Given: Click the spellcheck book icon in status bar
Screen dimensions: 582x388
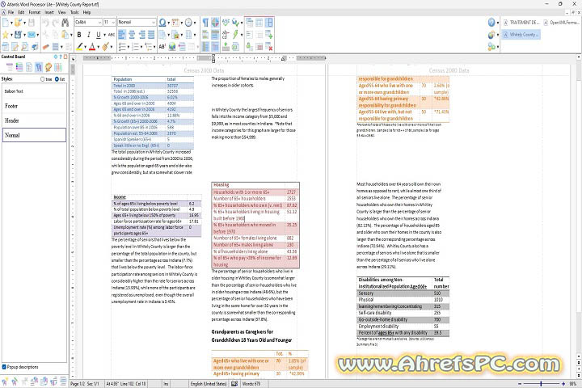Looking at the screenshot, I should pos(234,383).
